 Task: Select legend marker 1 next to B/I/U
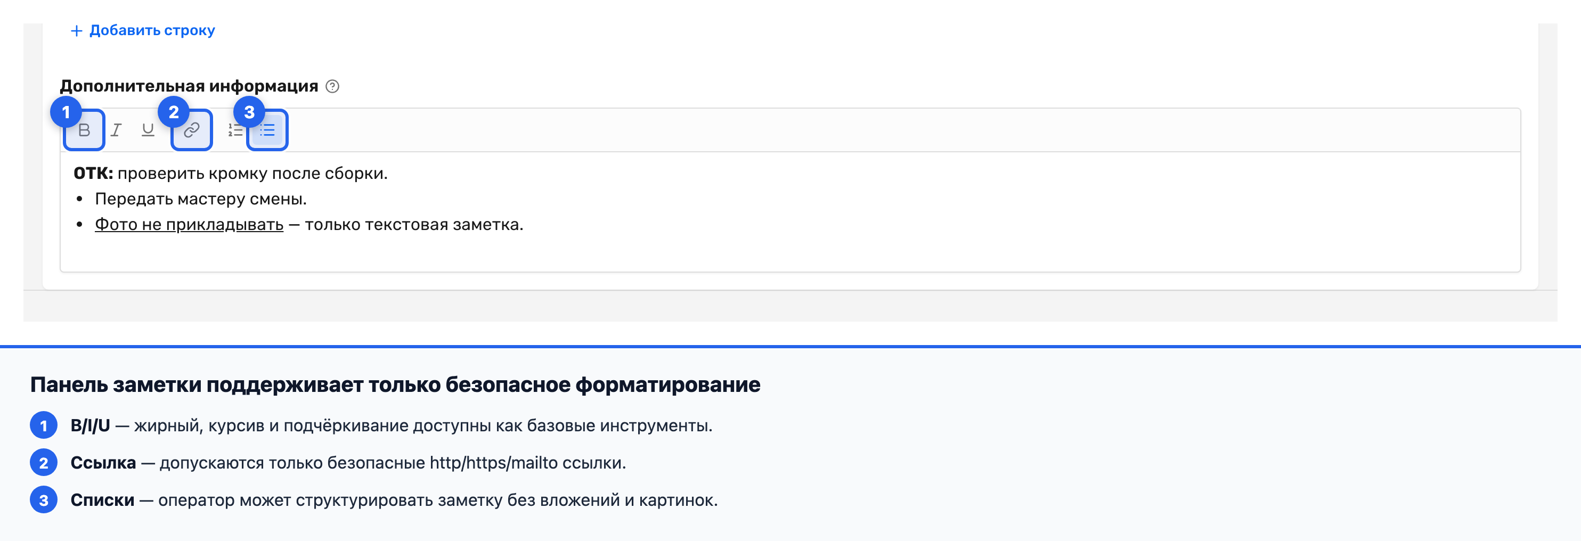[x=44, y=425]
